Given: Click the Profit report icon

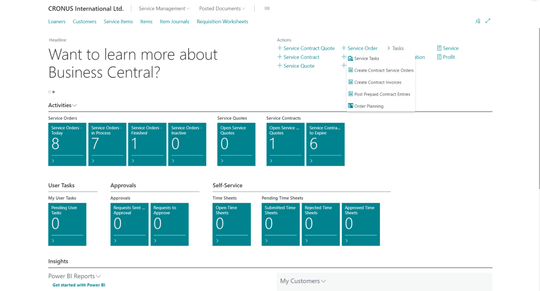Looking at the screenshot, I should [x=439, y=57].
